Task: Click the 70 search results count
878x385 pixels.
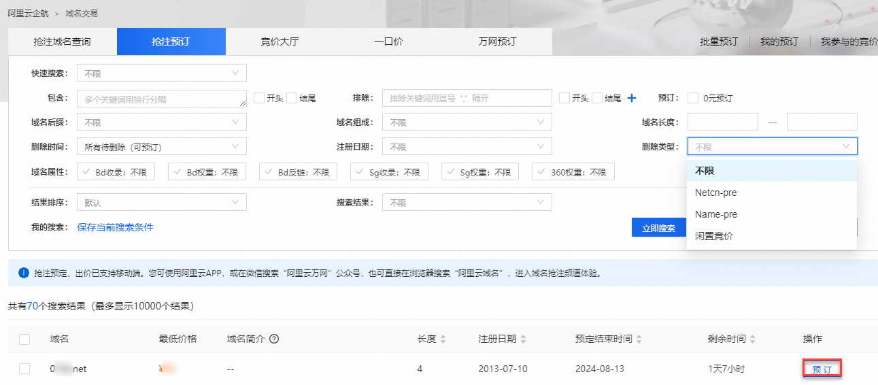Action: (33, 306)
